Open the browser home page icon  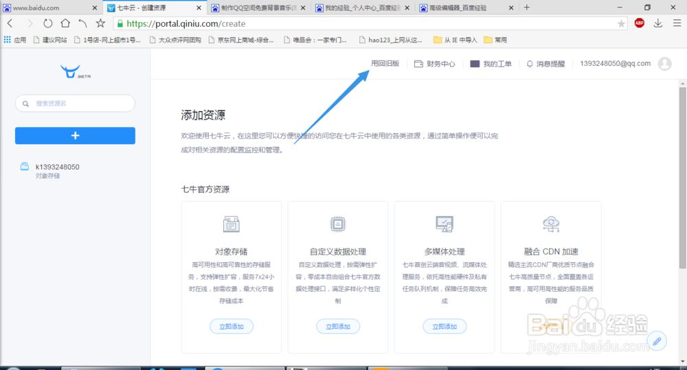65,23
